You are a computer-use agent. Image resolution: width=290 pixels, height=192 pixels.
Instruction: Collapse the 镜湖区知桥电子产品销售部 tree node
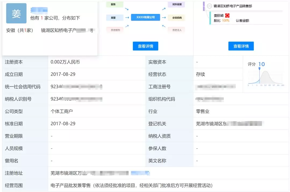pyautogui.click(x=209, y=6)
